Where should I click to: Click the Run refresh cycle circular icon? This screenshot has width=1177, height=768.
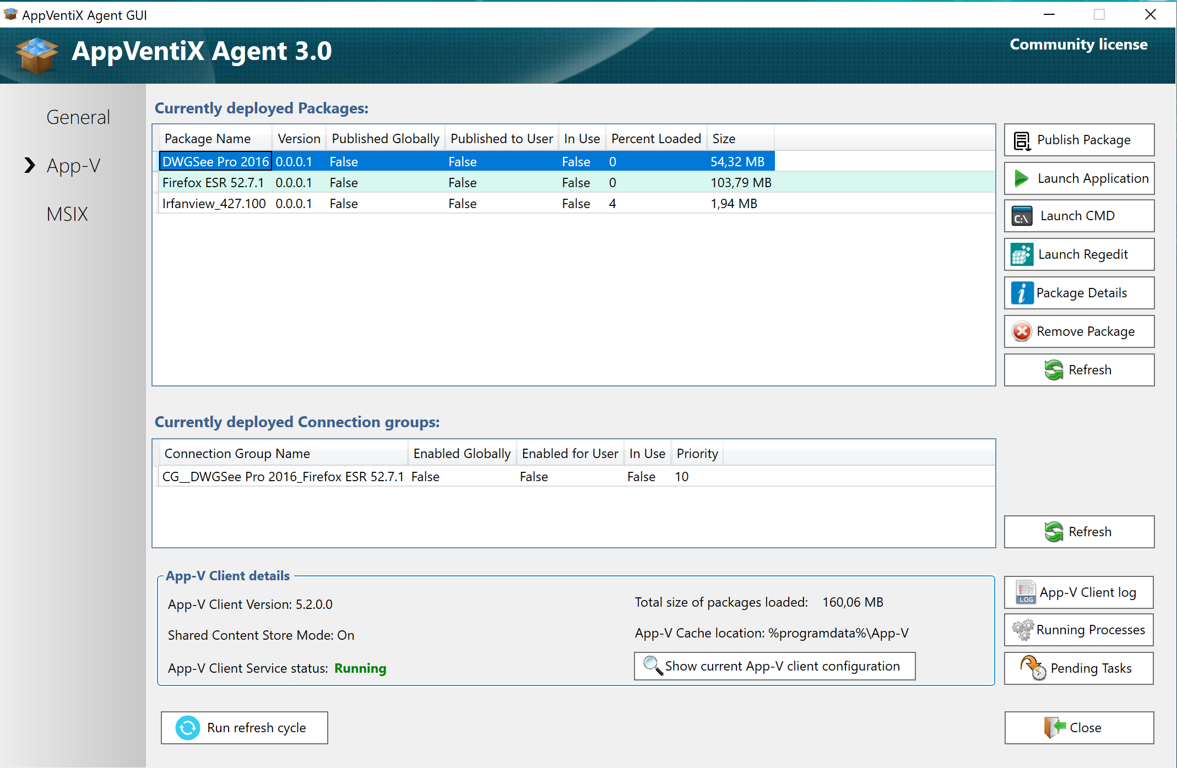[188, 728]
